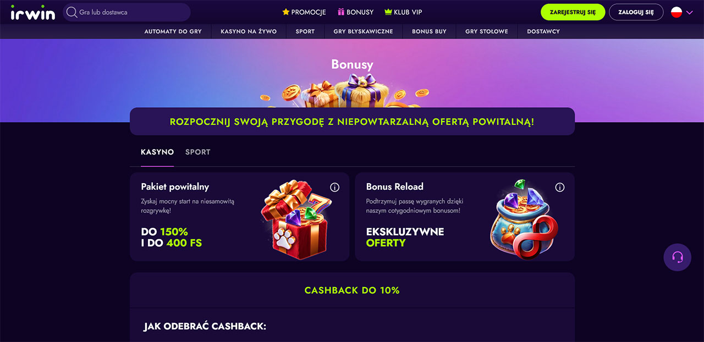Click the Zarejestruj się button
The image size is (704, 342).
tap(573, 12)
